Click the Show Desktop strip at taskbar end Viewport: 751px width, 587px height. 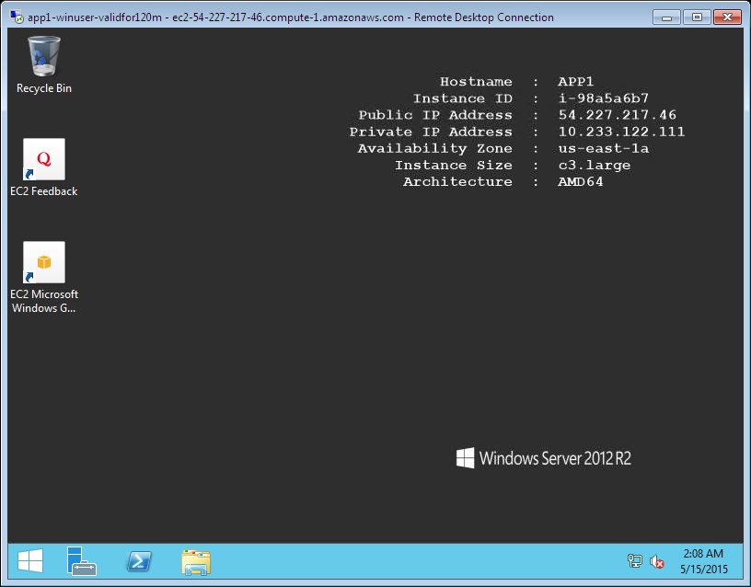pos(740,561)
